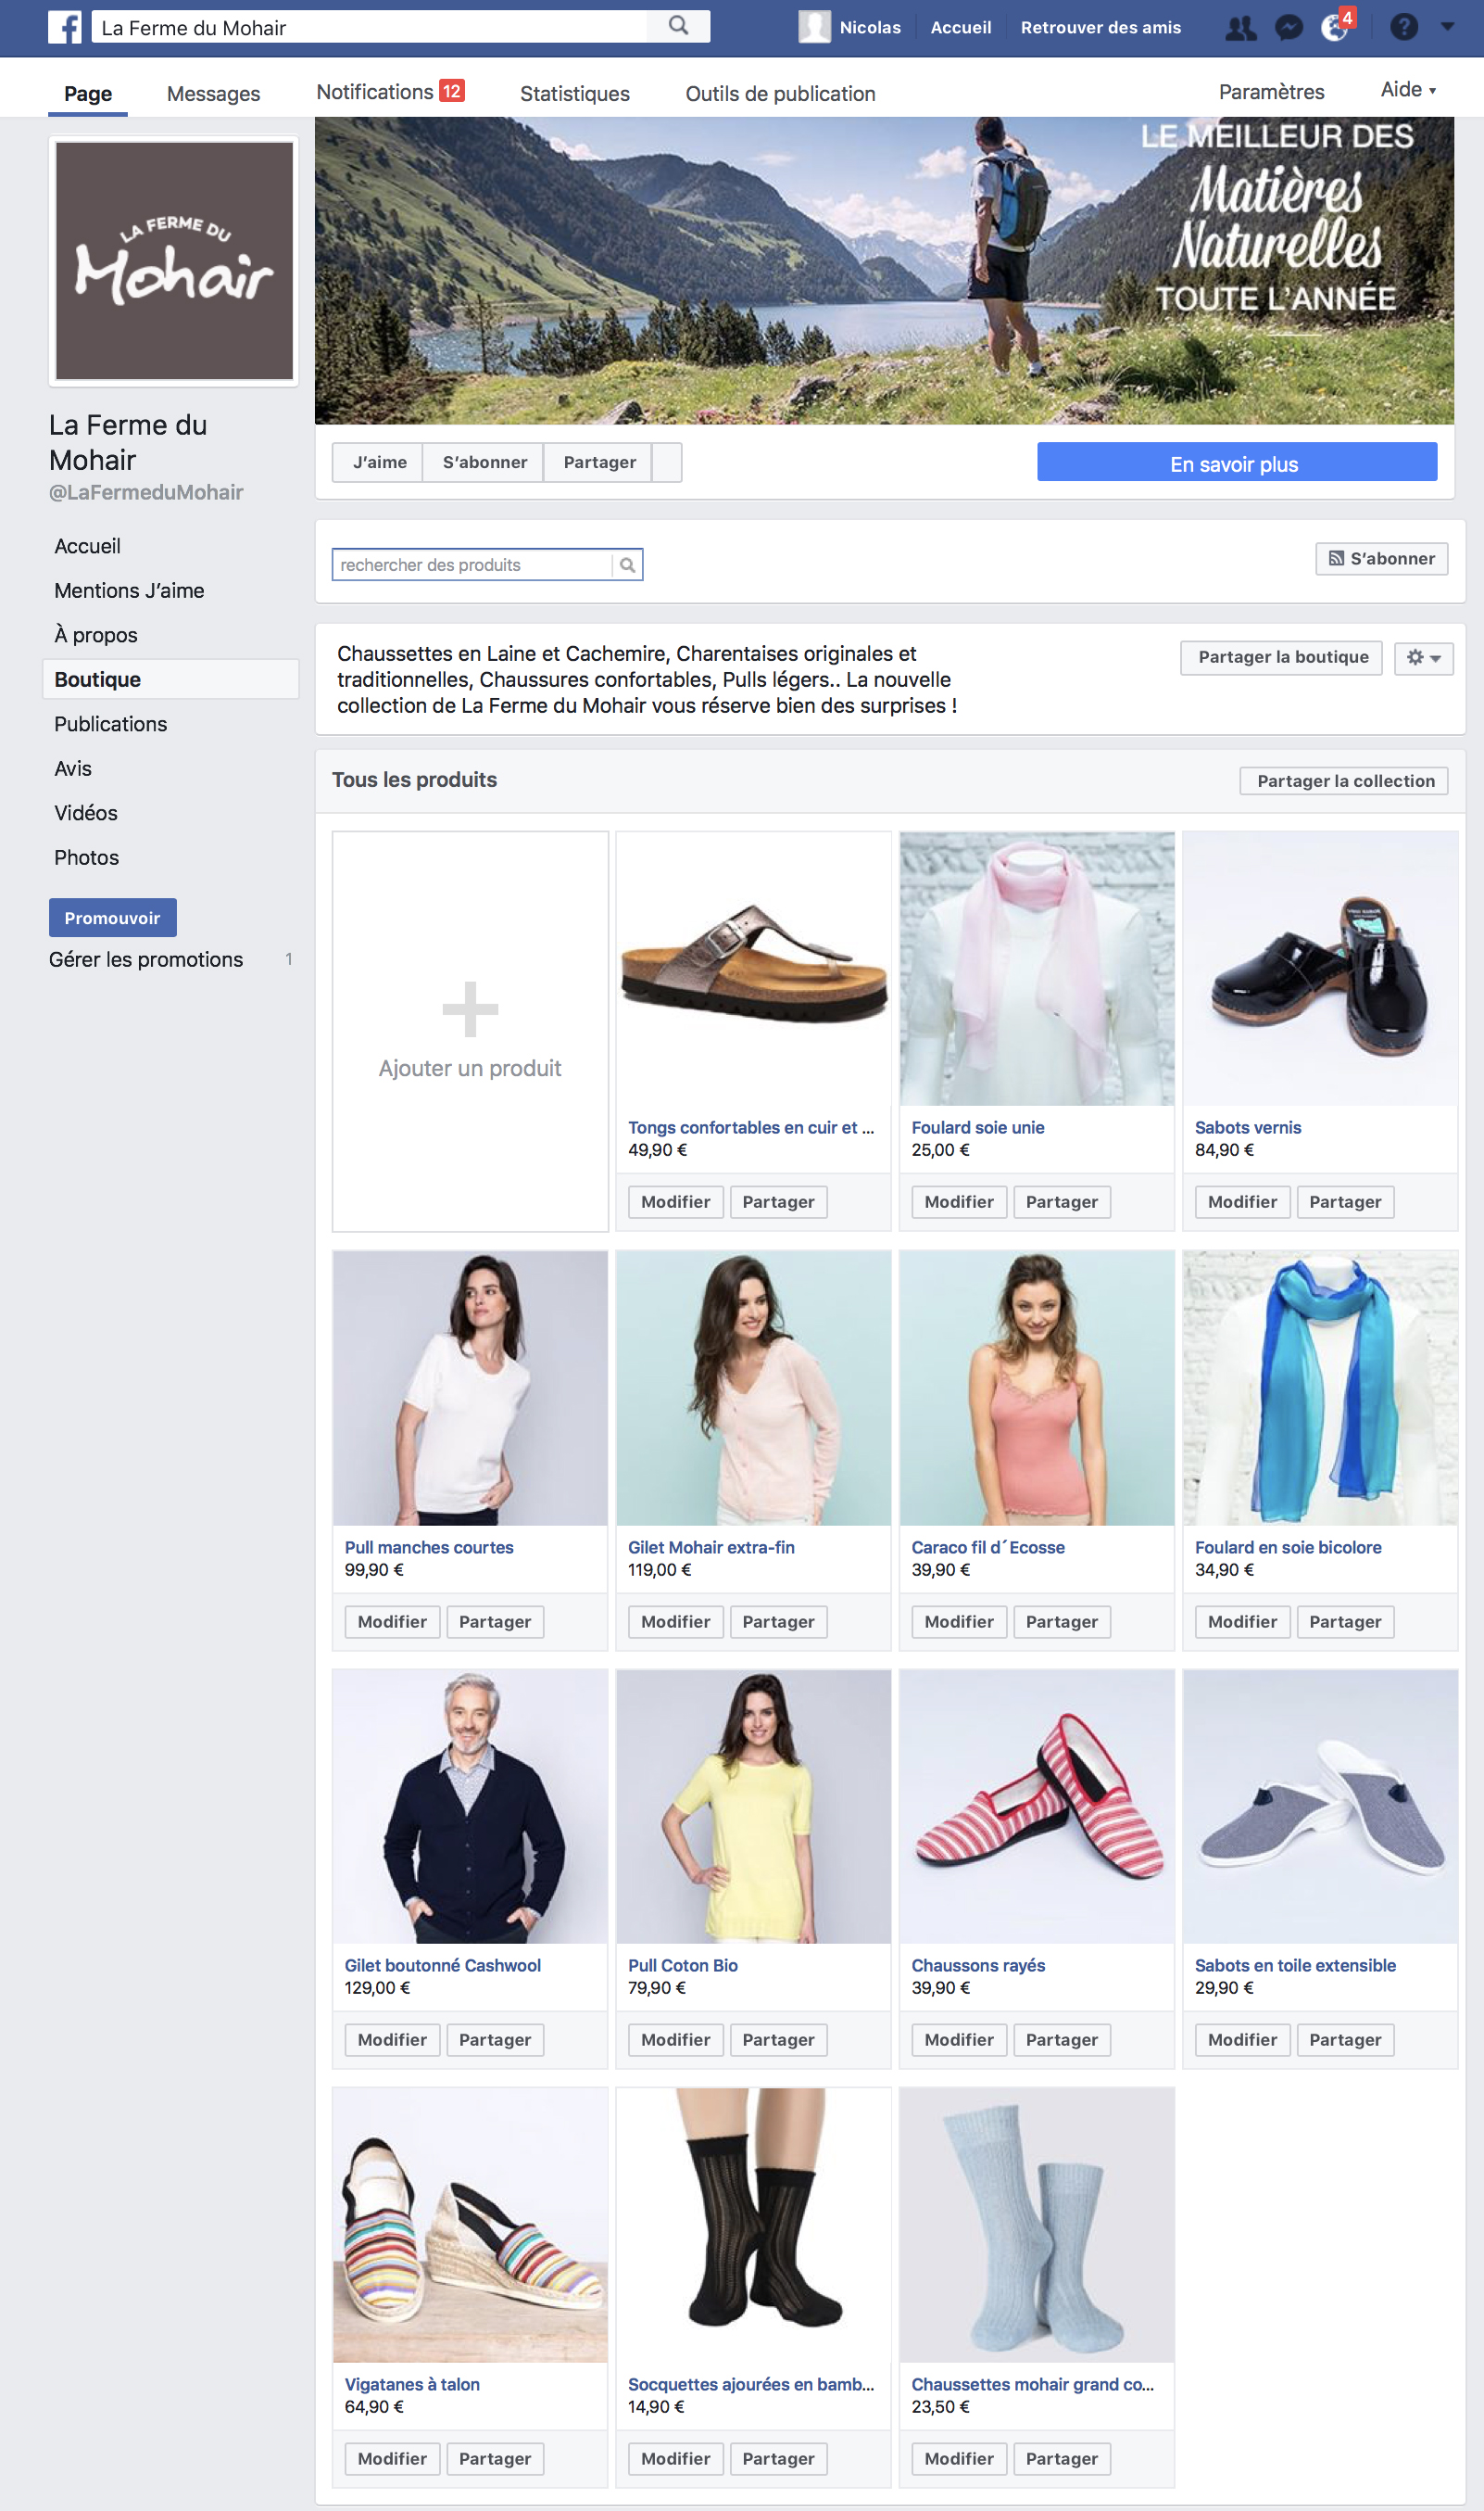This screenshot has height=2511, width=1484.
Task: Open Tongs confortables product thumbnail
Action: [753, 969]
